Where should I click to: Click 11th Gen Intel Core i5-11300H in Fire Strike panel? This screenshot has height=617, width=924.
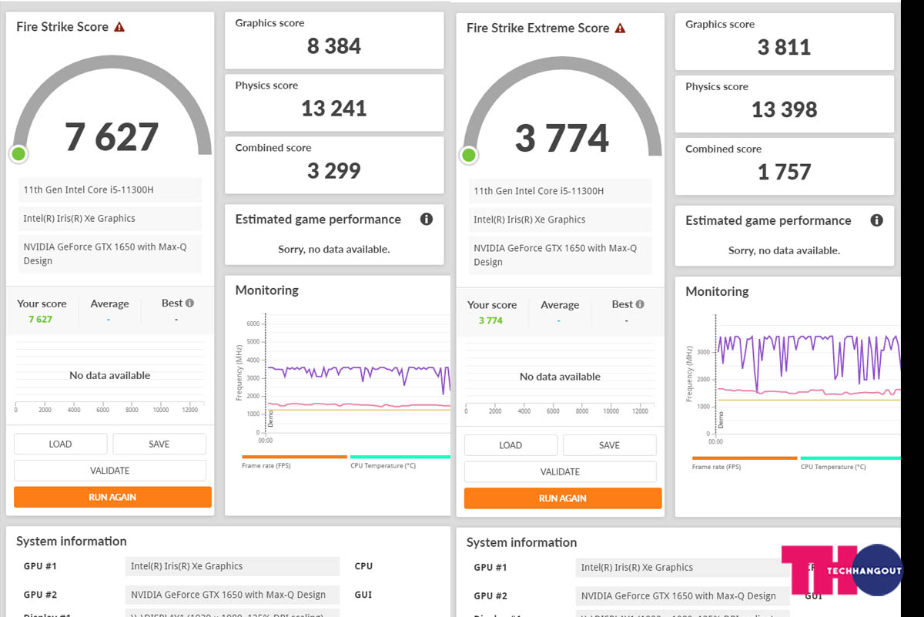coord(109,190)
